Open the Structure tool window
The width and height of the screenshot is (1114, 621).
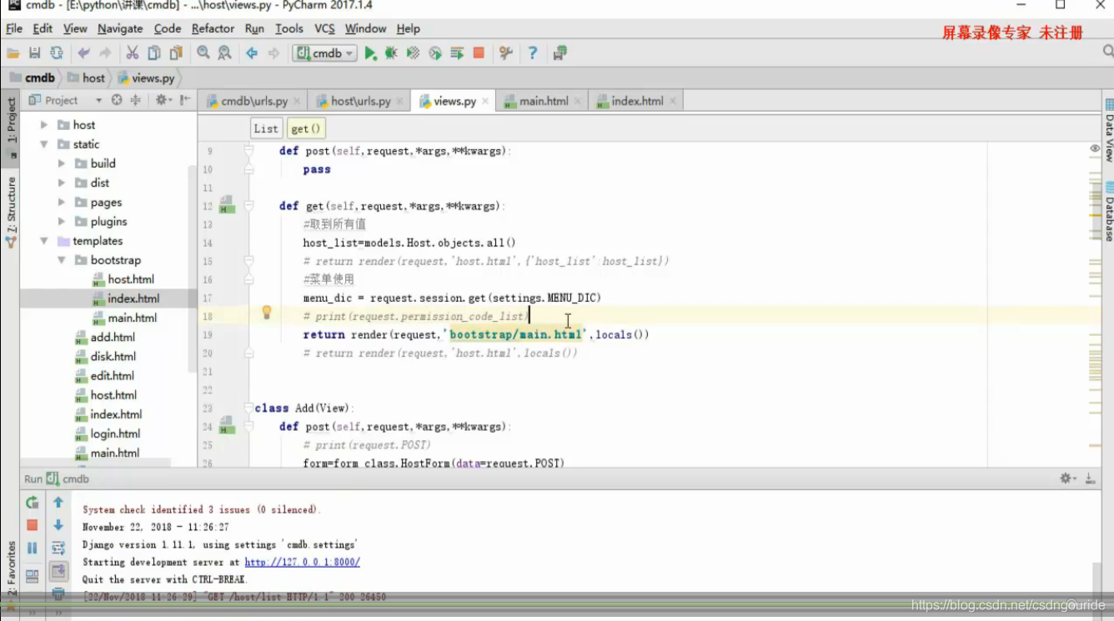point(11,212)
